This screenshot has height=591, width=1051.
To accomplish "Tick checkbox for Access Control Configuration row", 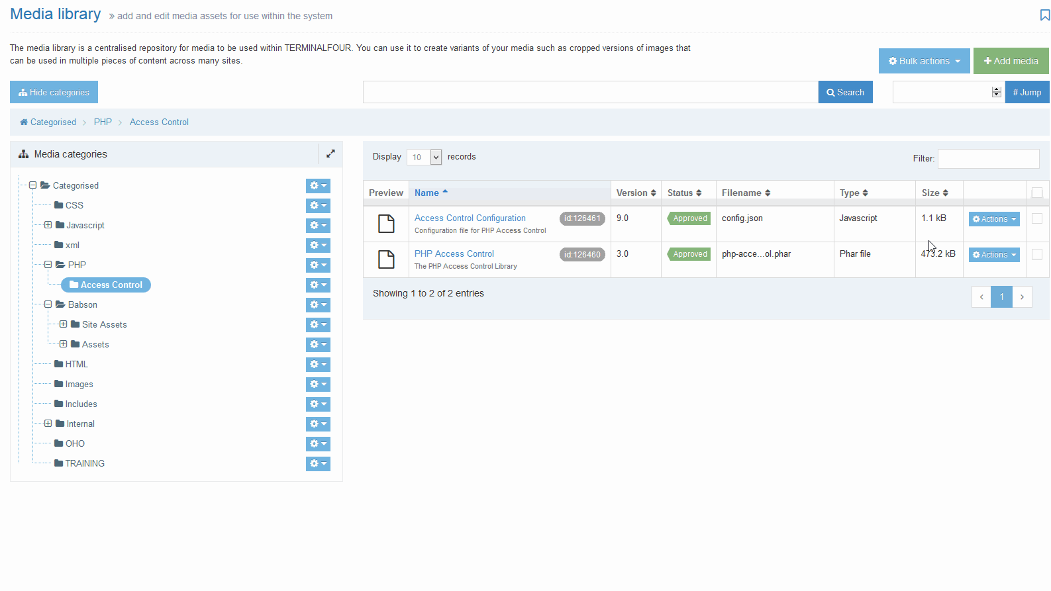I will point(1037,218).
